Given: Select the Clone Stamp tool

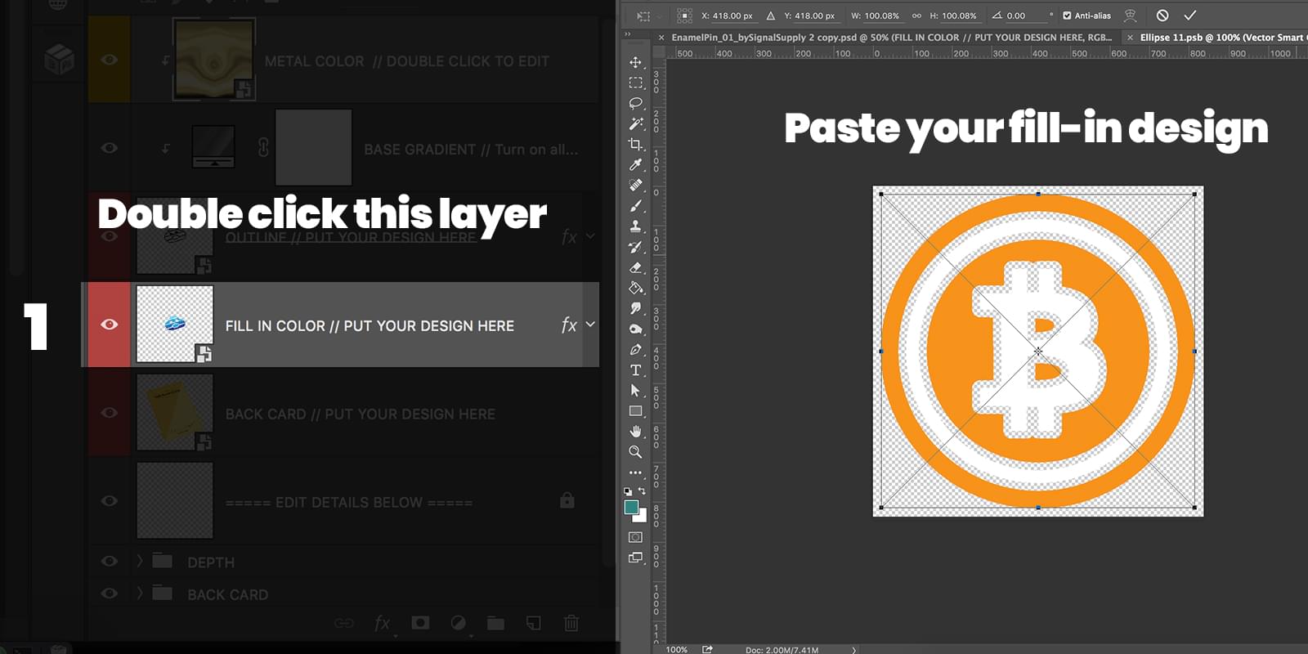Looking at the screenshot, I should (x=635, y=226).
